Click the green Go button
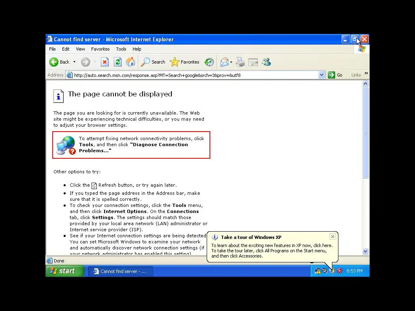 335,75
